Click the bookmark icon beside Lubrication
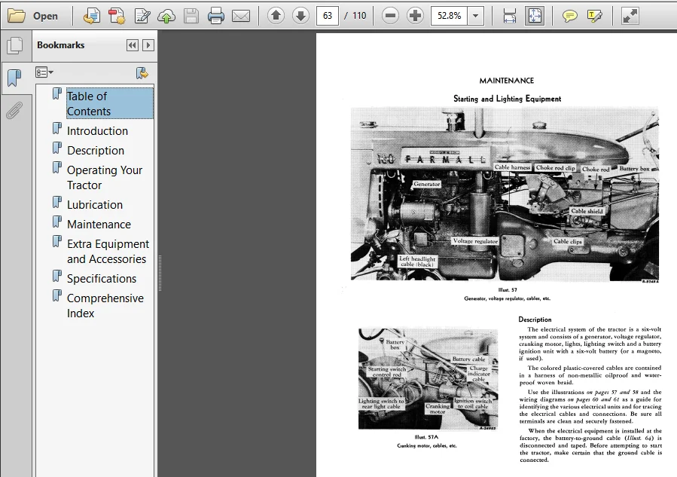 point(57,202)
